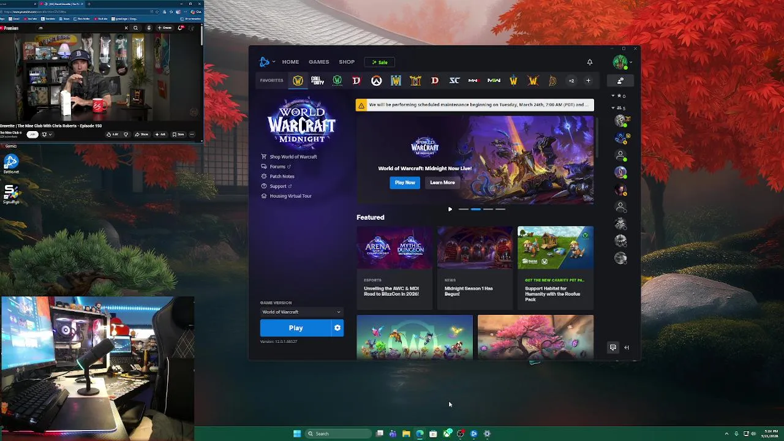
Task: Go to the HOME tab
Action: click(x=290, y=62)
